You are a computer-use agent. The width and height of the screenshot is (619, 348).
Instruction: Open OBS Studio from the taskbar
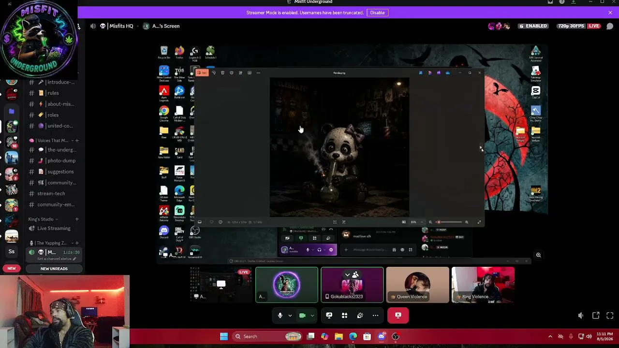pos(396,336)
